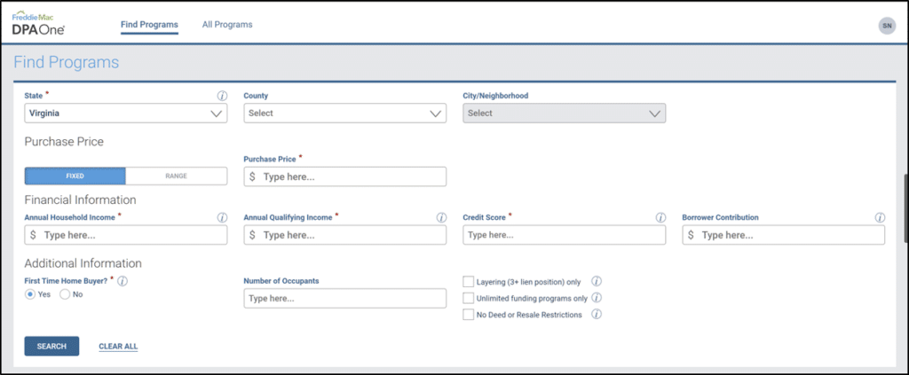Check Layering (3+ lien position) only
The width and height of the screenshot is (909, 375).
[469, 282]
